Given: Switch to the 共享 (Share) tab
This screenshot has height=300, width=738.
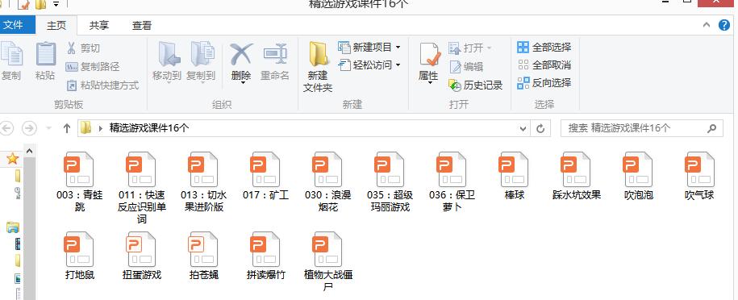Looking at the screenshot, I should (99, 26).
